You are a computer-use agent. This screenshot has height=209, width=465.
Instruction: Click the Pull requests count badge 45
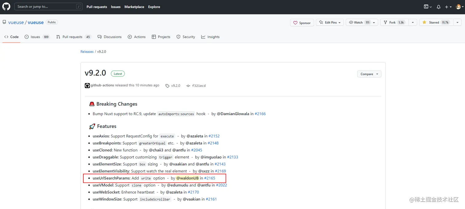[x=88, y=37]
